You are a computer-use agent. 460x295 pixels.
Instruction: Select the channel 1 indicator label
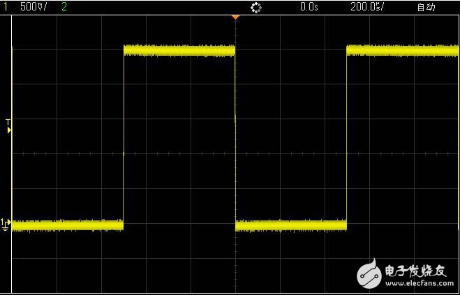[x=4, y=7]
